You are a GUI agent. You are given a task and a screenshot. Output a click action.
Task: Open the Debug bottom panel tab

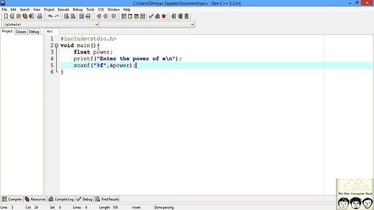click(x=85, y=199)
